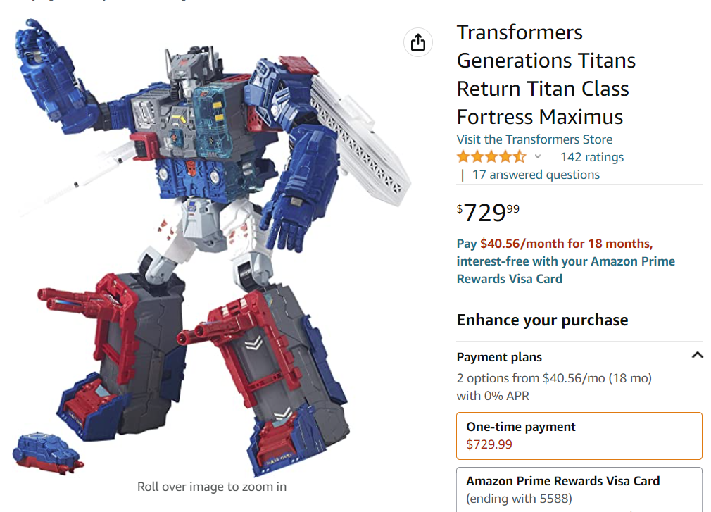Image resolution: width=711 pixels, height=512 pixels.
Task: Click the Enhance your purchase heading
Action: tap(542, 320)
